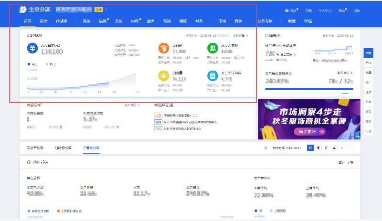This screenshot has height=221, width=382.
Task: Toggle the 今日 chart legend series
Action: click(x=32, y=63)
